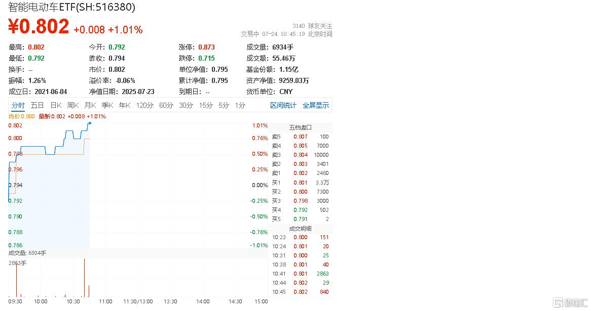Screen dimensions: 591x311
Task: Show the 120分 interval chart
Action: click(145, 105)
